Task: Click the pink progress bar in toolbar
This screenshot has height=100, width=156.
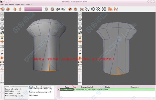Action: click(x=33, y=9)
